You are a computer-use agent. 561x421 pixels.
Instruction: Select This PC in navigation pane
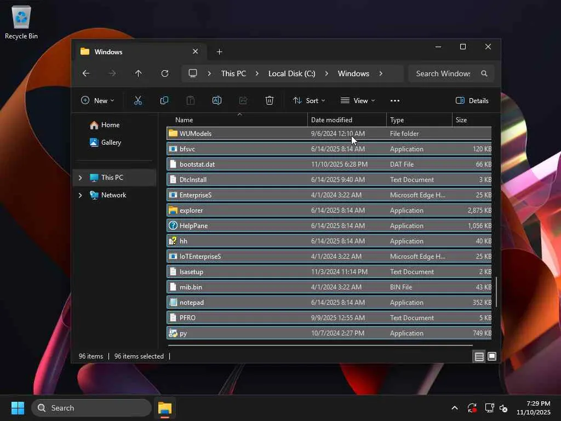click(x=112, y=178)
